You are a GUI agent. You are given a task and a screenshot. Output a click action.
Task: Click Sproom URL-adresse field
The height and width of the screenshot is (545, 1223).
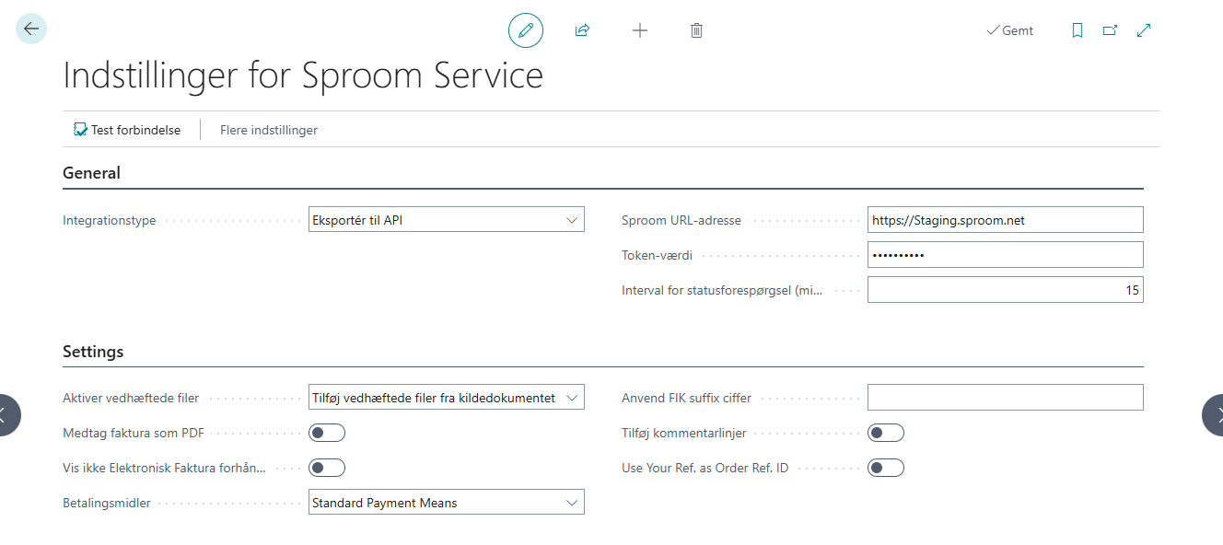tap(1006, 219)
